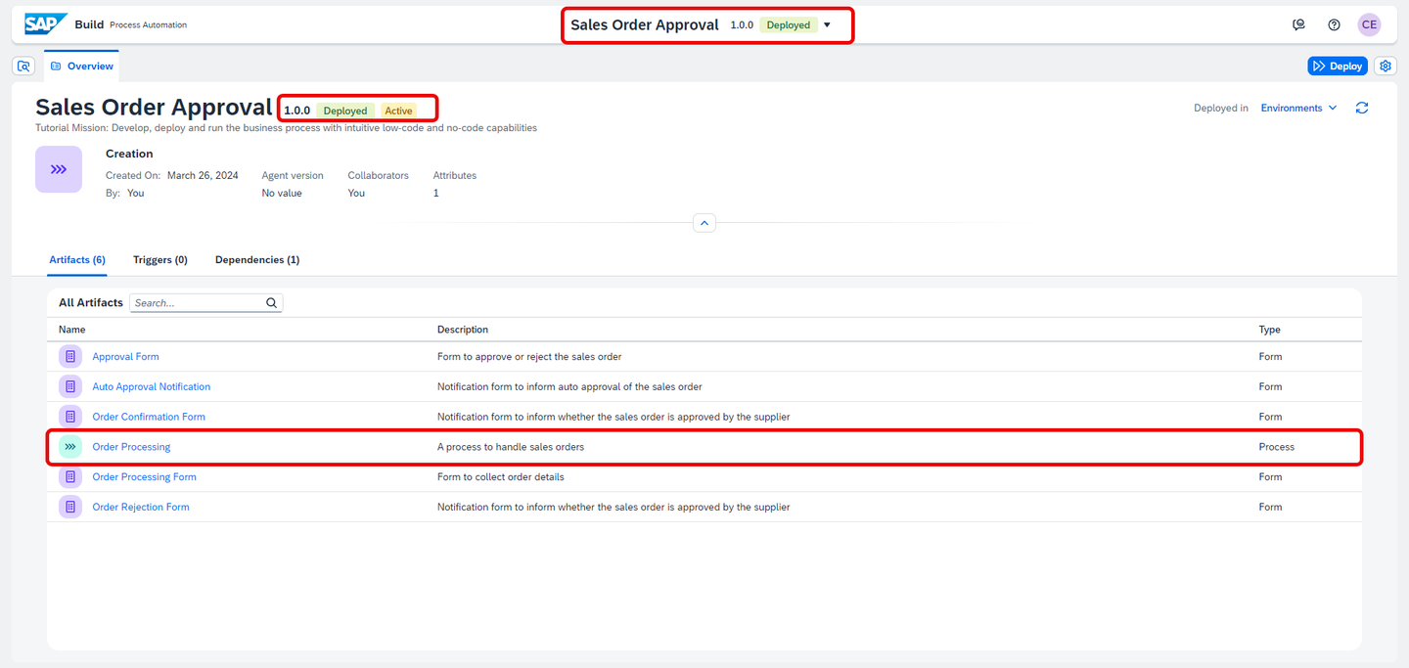Screen dimensions: 1409x668
Task: Click the Process type cell
Action: [x=1277, y=447]
